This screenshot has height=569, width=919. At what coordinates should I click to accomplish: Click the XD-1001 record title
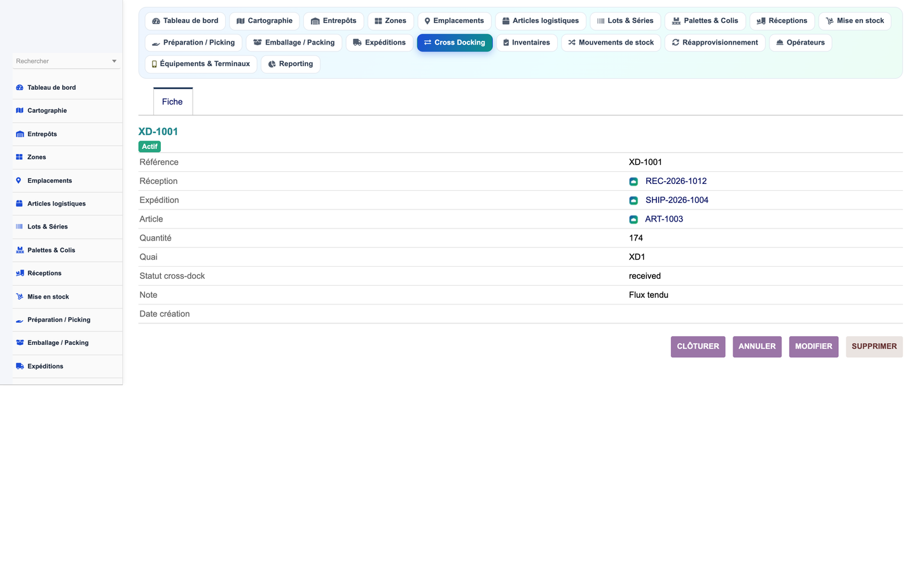158,132
